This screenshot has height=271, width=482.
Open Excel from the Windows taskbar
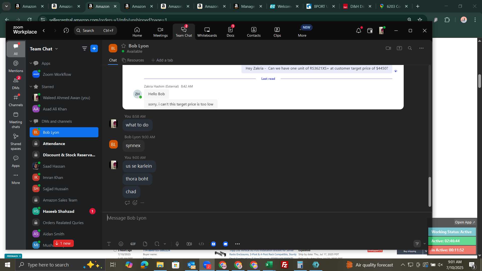tap(269, 265)
